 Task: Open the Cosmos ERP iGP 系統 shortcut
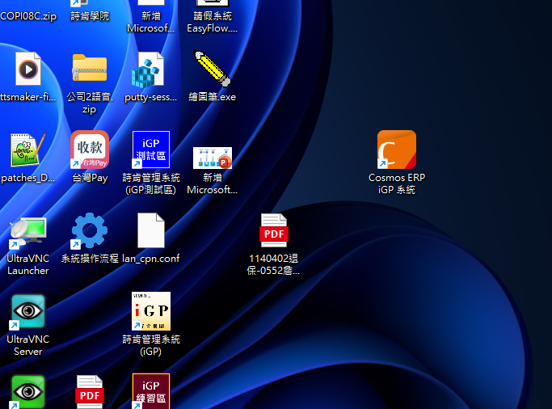point(396,150)
